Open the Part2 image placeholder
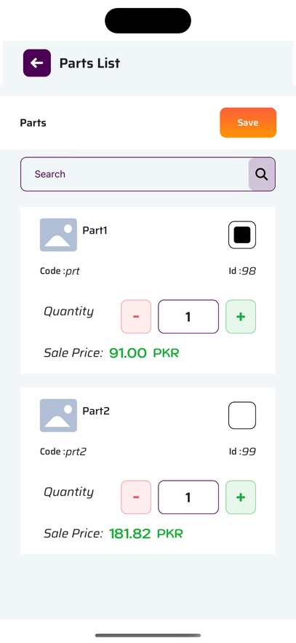The height and width of the screenshot is (643, 296). click(58, 415)
